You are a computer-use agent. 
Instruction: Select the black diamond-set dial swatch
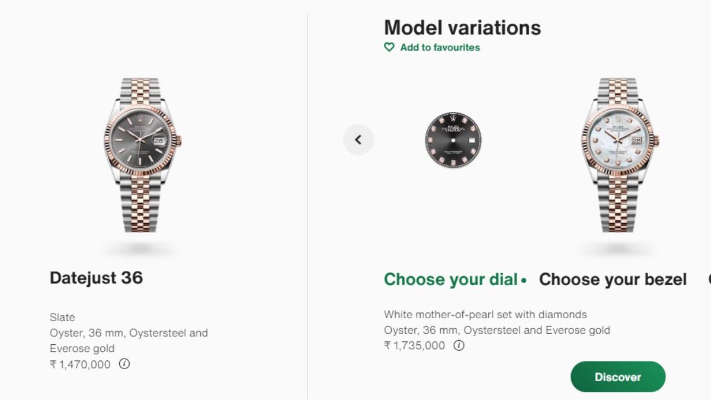click(453, 140)
